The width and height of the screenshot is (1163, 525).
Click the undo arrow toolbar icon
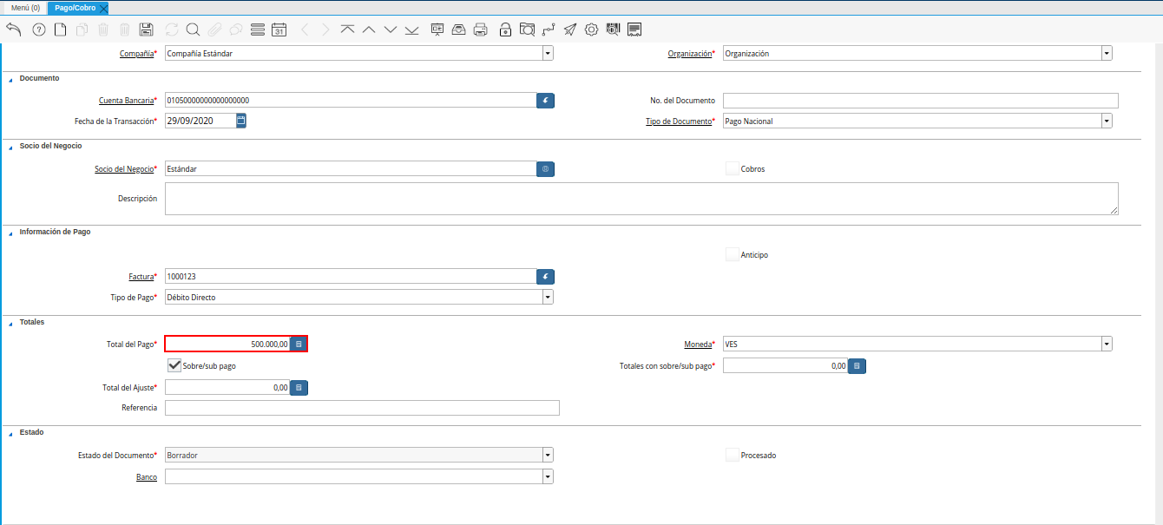pyautogui.click(x=13, y=30)
